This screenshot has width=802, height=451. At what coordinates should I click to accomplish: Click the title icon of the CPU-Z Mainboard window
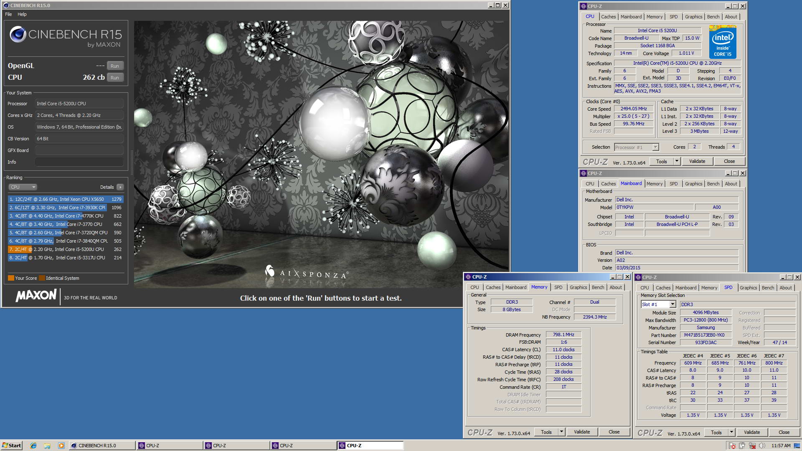(584, 173)
